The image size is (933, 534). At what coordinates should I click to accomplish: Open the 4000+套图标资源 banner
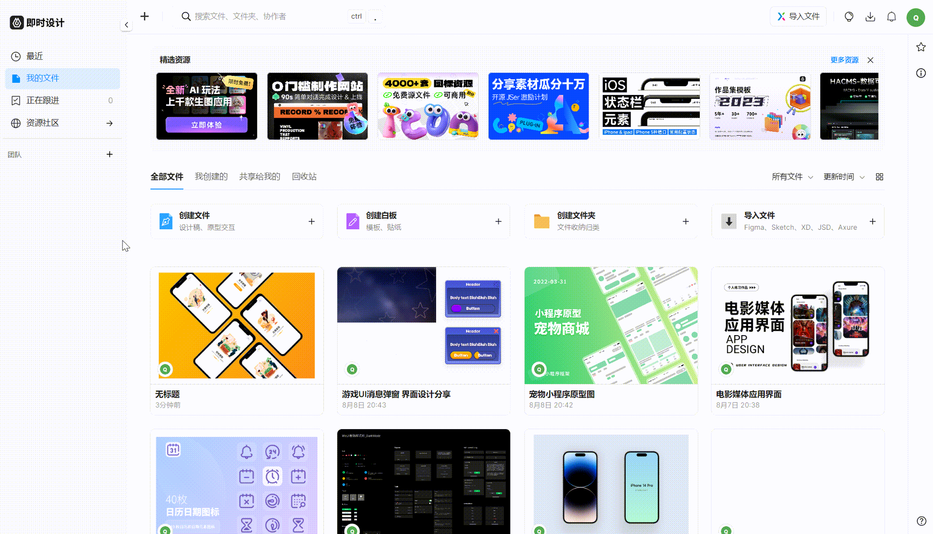click(428, 106)
